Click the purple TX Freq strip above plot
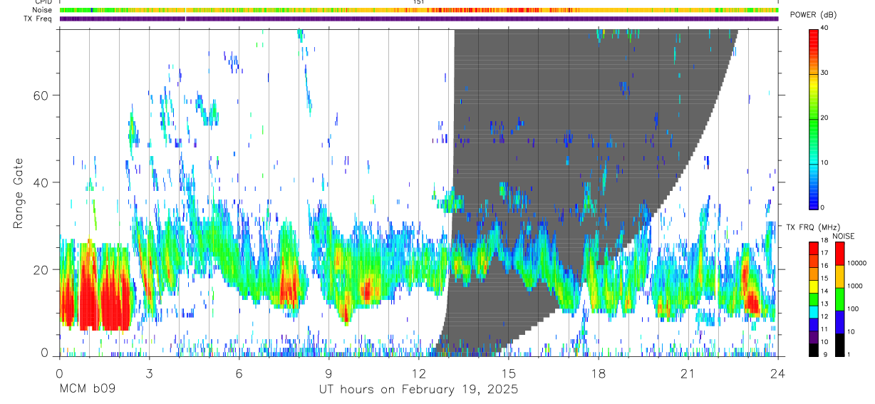This screenshot has height=404, width=875. point(418,19)
